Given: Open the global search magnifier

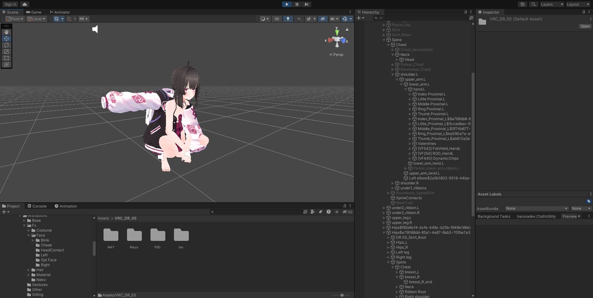Looking at the screenshot, I should (534, 4).
